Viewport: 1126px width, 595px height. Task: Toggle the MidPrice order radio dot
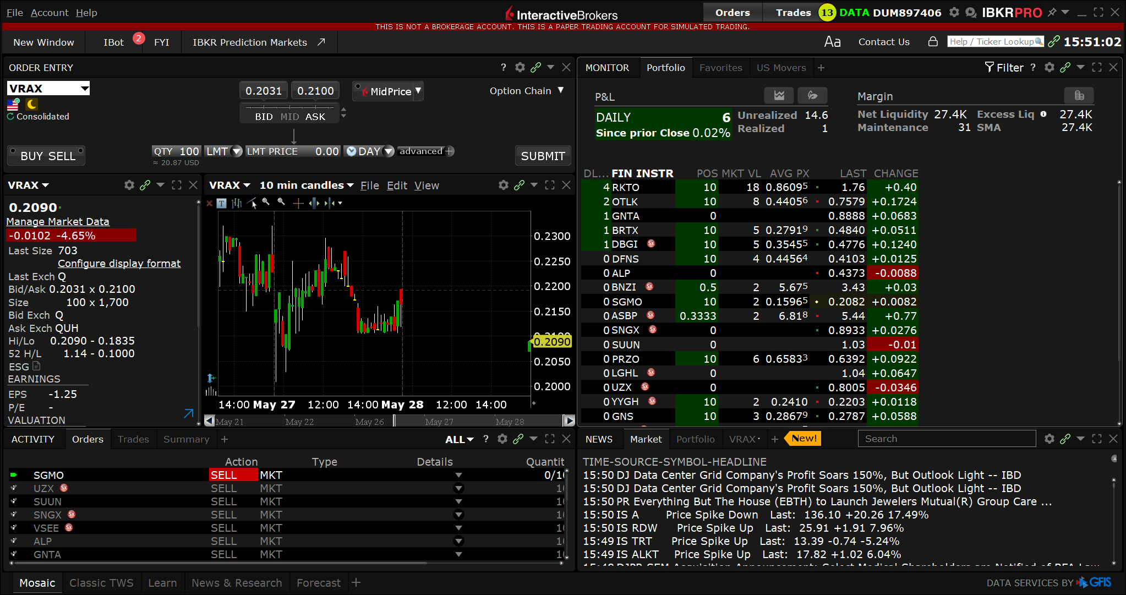[x=358, y=86]
